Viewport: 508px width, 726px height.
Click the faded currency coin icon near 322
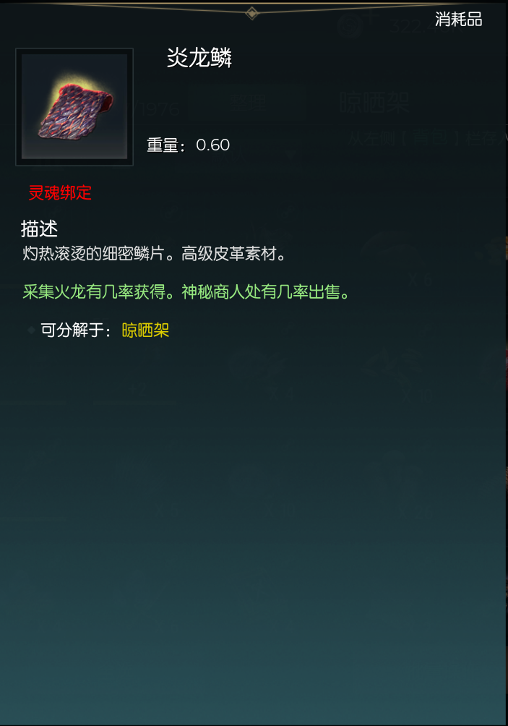[350, 25]
